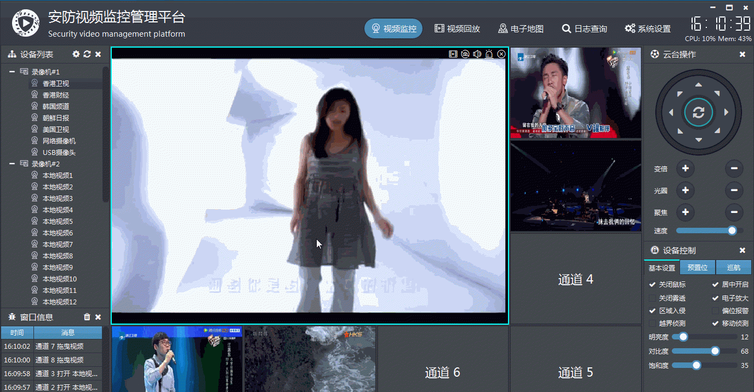
Task: Click the 时间 column header
Action: click(x=17, y=332)
